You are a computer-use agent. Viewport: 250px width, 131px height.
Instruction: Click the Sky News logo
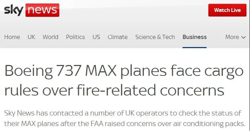pos(32,10)
